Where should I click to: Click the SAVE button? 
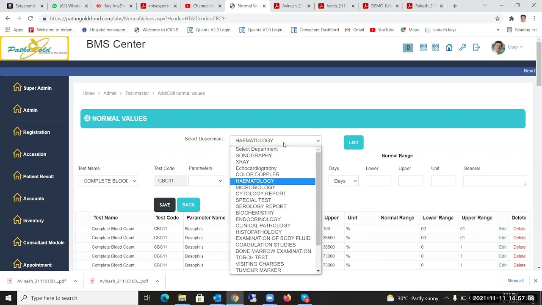click(x=165, y=205)
